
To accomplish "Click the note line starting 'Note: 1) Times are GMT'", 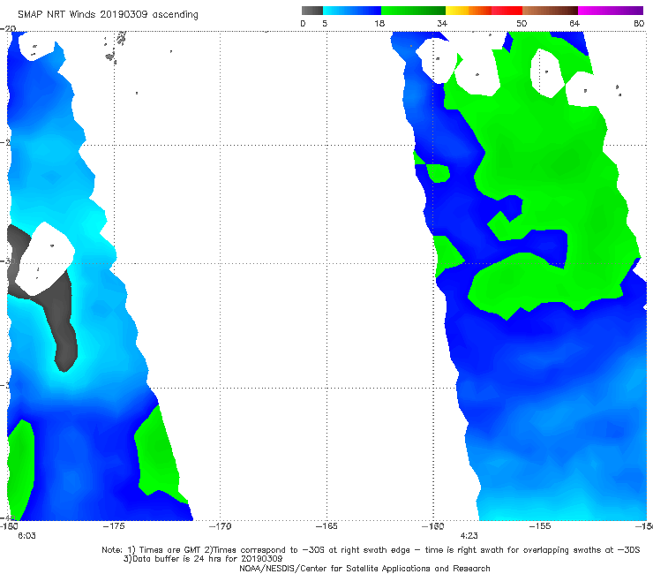I will (371, 550).
